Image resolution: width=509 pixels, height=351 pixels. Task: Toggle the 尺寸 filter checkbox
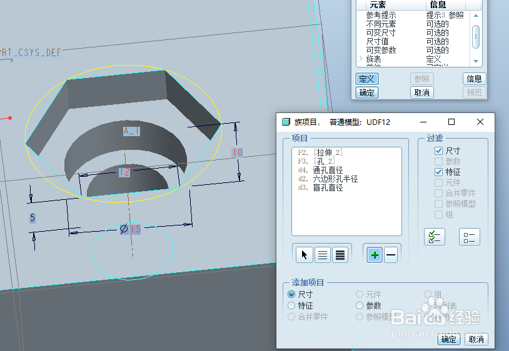click(x=438, y=151)
